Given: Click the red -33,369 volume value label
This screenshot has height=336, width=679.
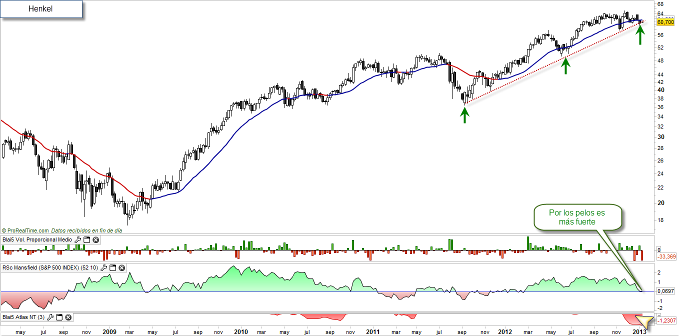Looking at the screenshot, I should pos(666,257).
